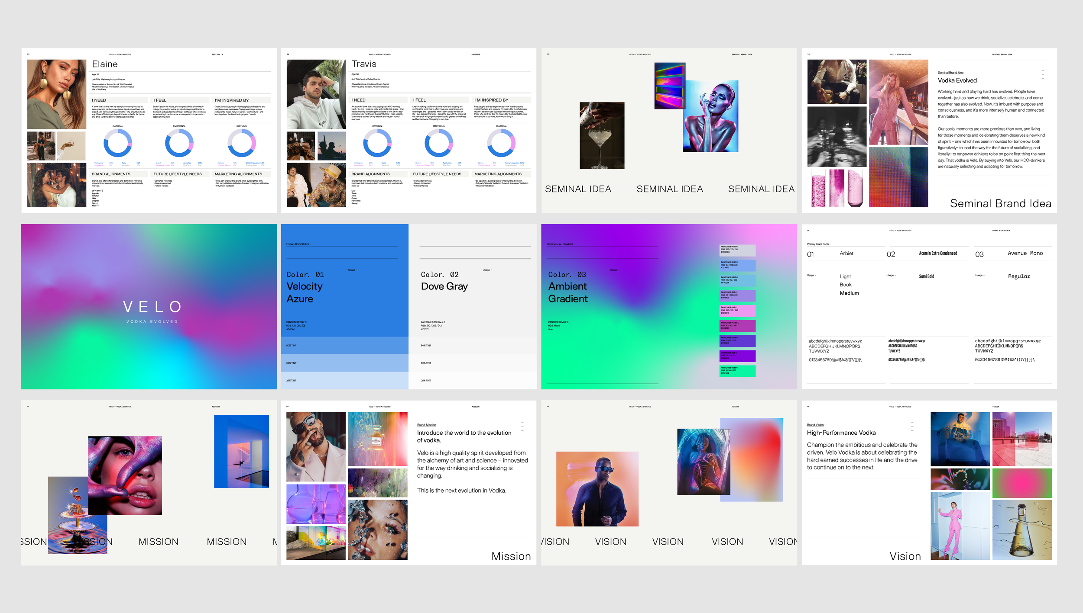
Task: Click the underlined Brand Vision label
Action: pyautogui.click(x=815, y=425)
